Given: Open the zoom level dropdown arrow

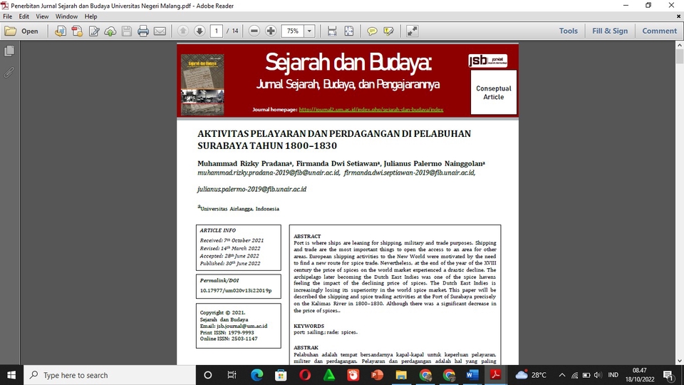Looking at the screenshot, I should 309,31.
